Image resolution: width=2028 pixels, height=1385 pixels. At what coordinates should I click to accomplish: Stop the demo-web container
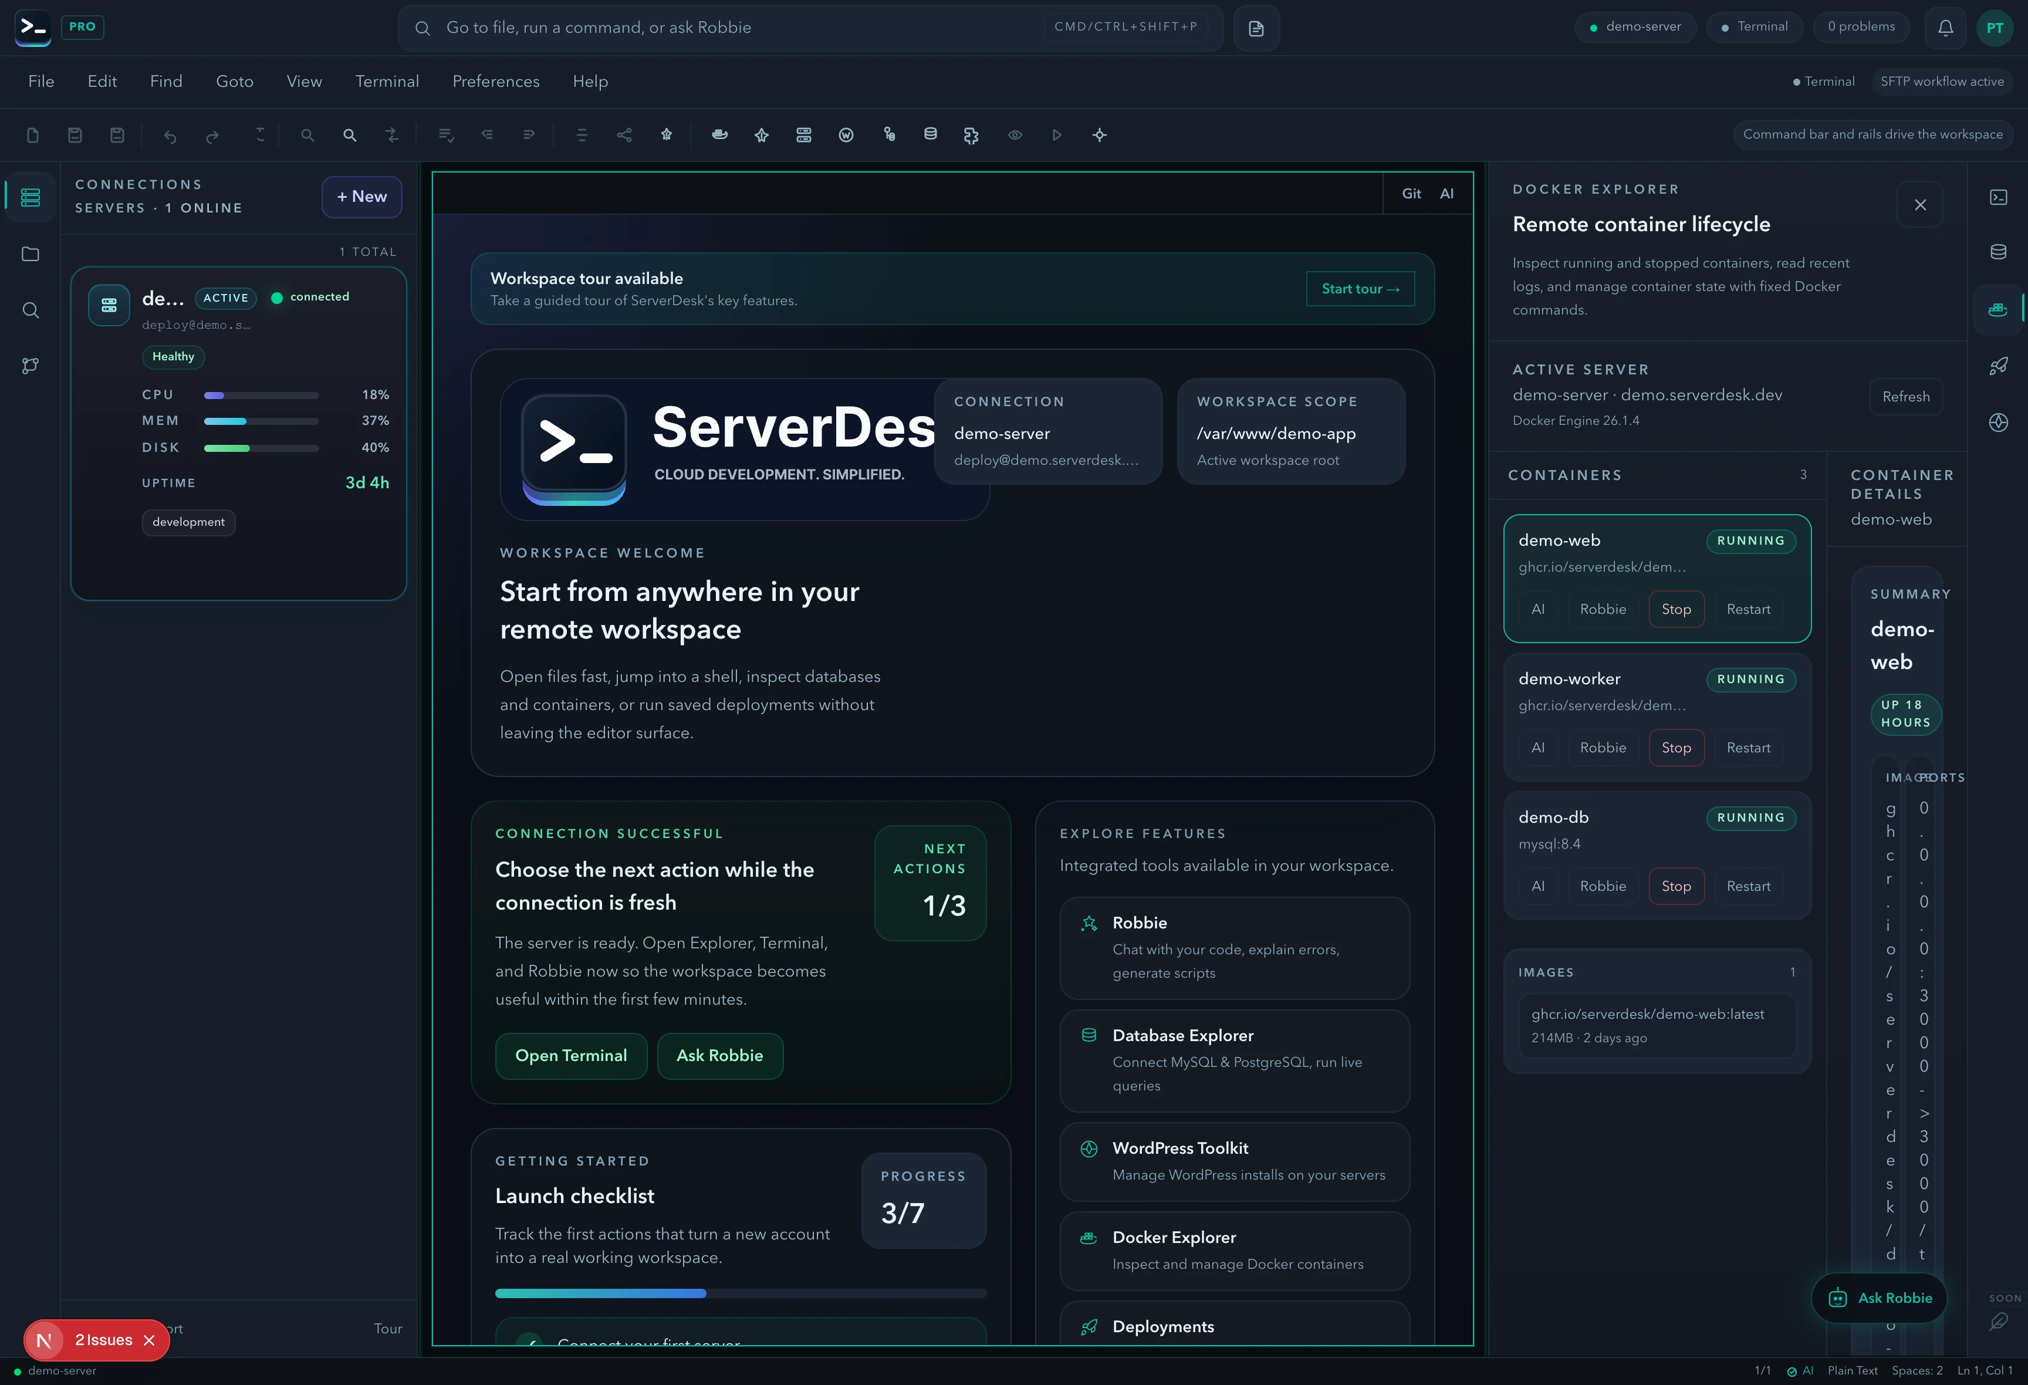click(x=1677, y=609)
